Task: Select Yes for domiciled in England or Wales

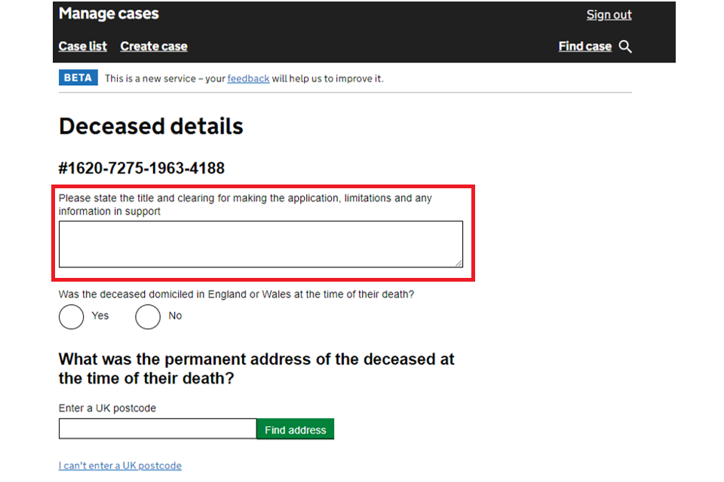Action: point(71,316)
